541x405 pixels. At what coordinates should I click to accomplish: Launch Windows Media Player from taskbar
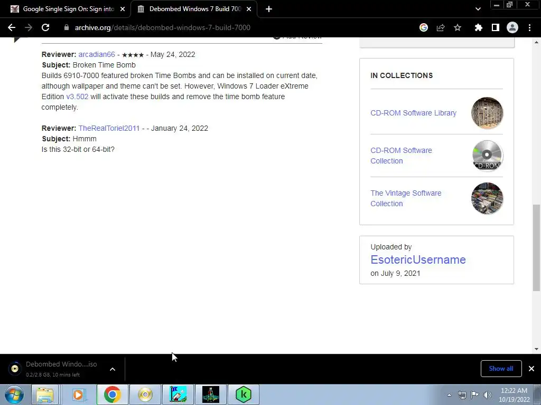78,394
